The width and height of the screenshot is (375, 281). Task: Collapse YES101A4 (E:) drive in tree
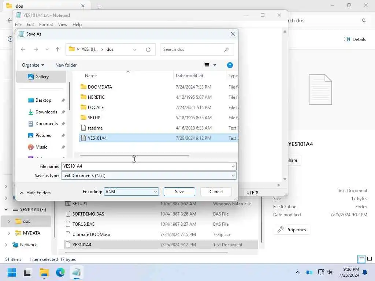click(x=6, y=210)
